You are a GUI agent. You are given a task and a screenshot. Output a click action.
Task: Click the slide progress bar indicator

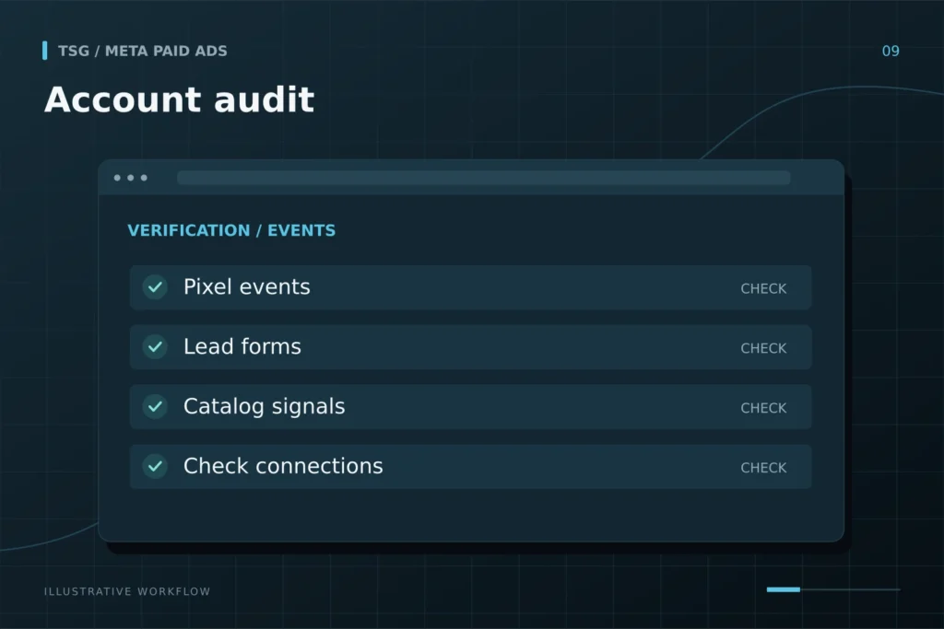(833, 589)
